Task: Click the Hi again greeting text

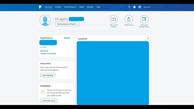Action: point(62,19)
